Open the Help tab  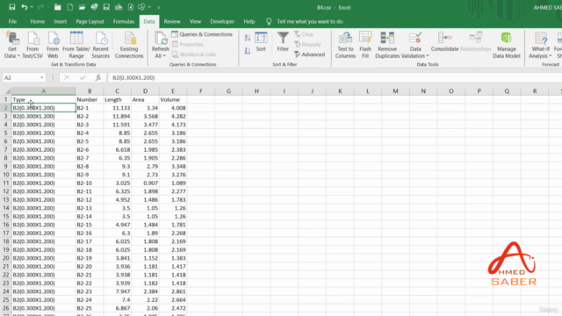pyautogui.click(x=249, y=21)
